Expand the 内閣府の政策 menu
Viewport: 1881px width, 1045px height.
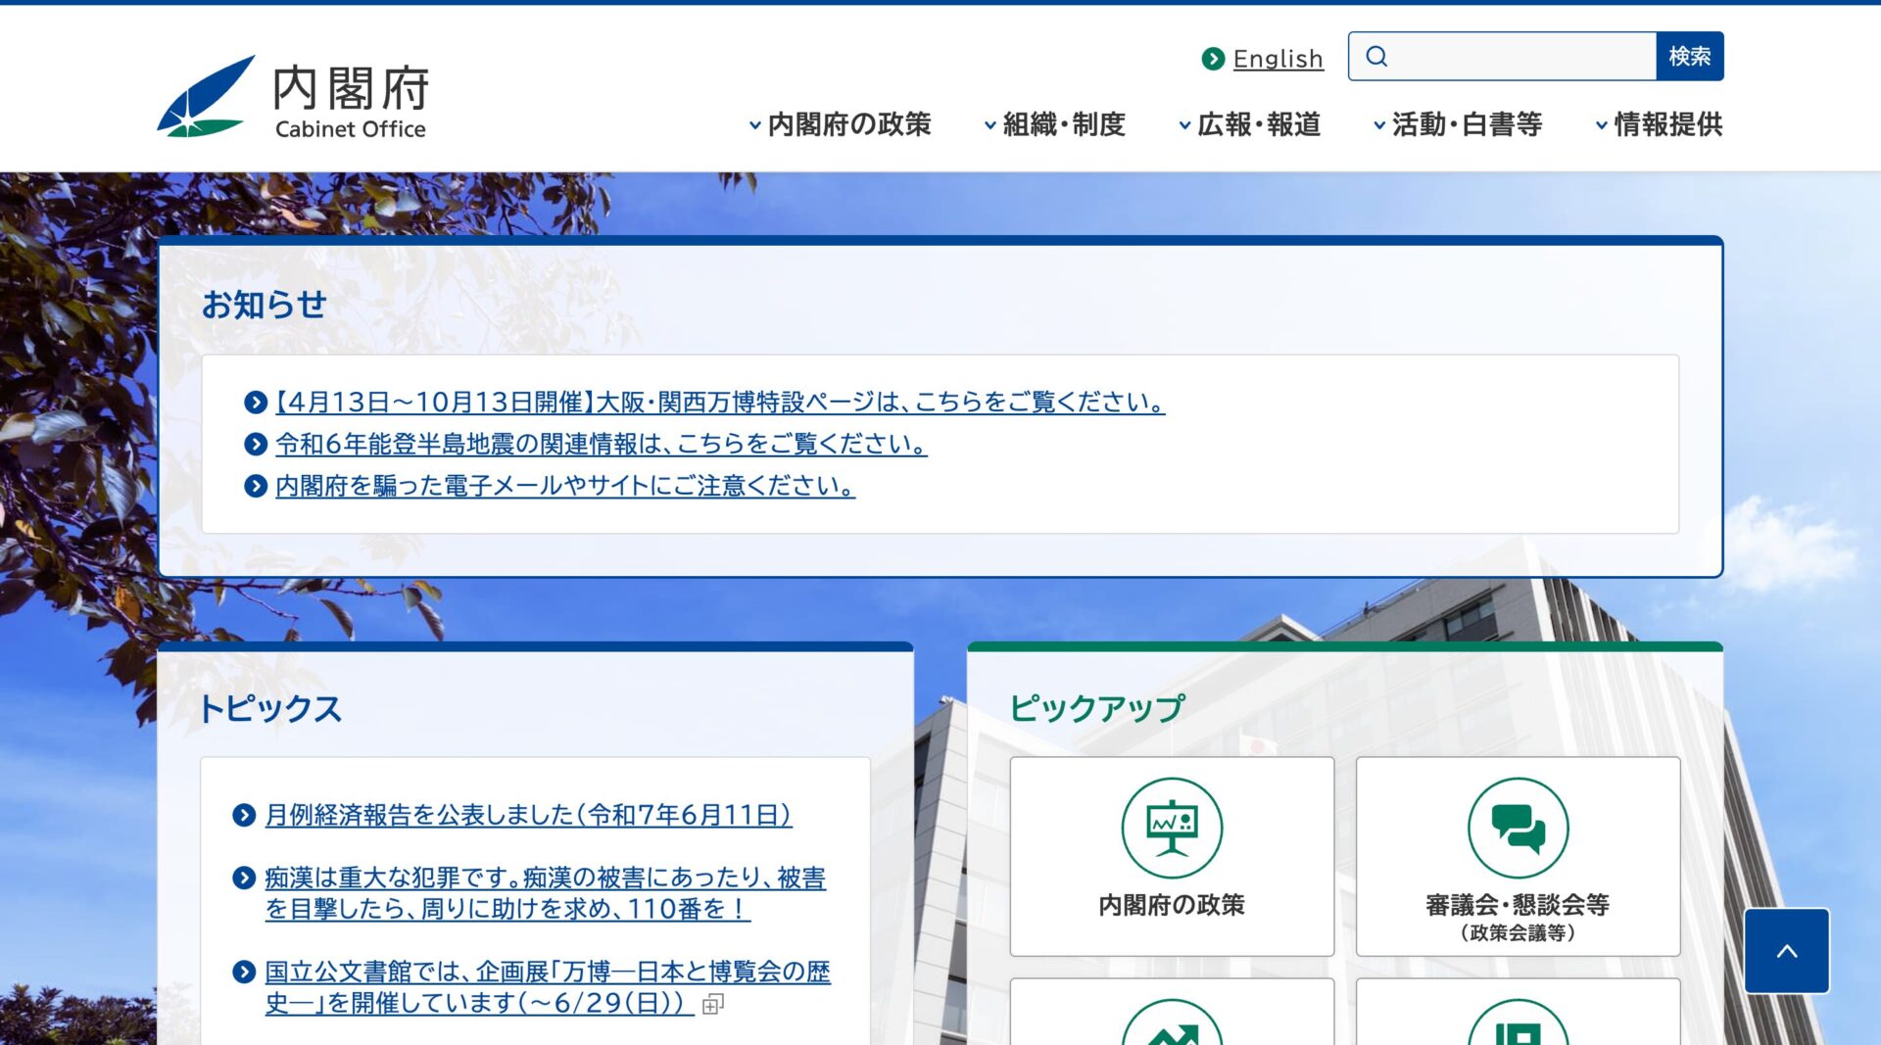coord(840,124)
